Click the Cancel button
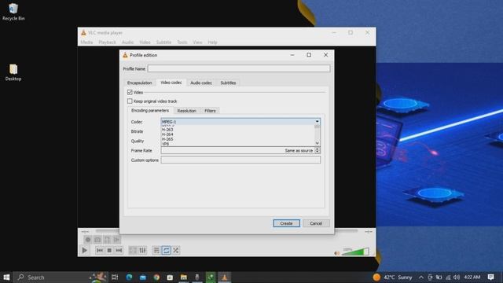503x283 pixels. (x=316, y=223)
